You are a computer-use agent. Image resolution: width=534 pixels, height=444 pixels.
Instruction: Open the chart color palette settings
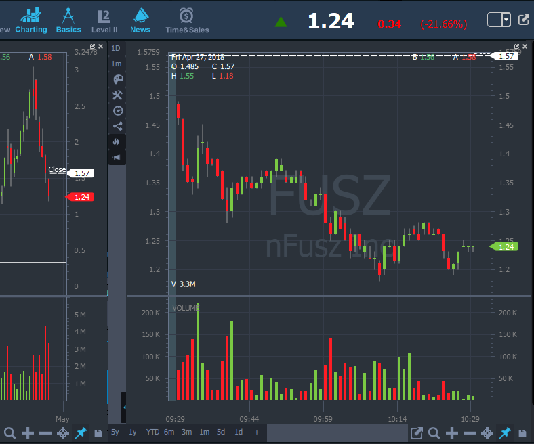pyautogui.click(x=118, y=79)
